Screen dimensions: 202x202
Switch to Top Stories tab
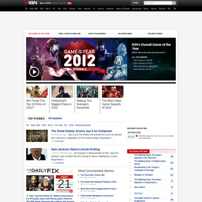[x=36, y=119]
